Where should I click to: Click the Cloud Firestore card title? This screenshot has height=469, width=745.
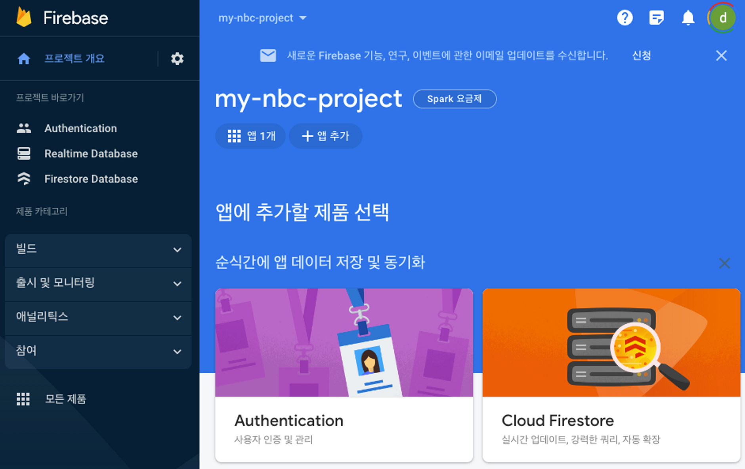[x=558, y=420]
